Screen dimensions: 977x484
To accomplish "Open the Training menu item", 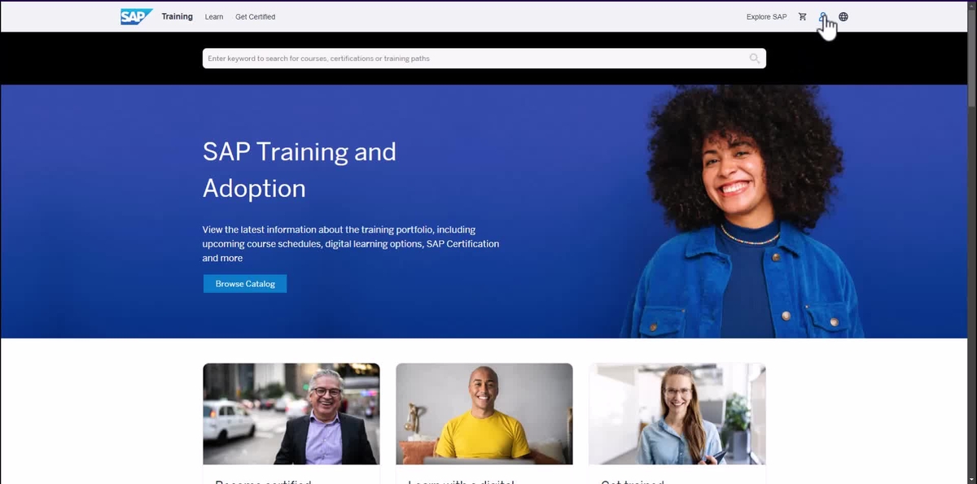I will (x=177, y=16).
